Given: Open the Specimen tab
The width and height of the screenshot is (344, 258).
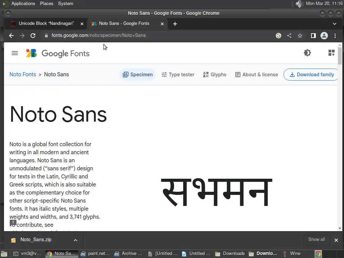Looking at the screenshot, I should pos(137,75).
